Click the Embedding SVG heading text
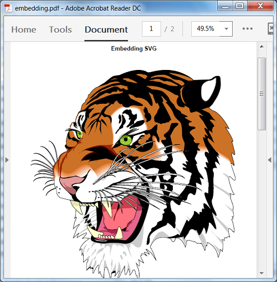This screenshot has width=277, height=282. pos(134,48)
